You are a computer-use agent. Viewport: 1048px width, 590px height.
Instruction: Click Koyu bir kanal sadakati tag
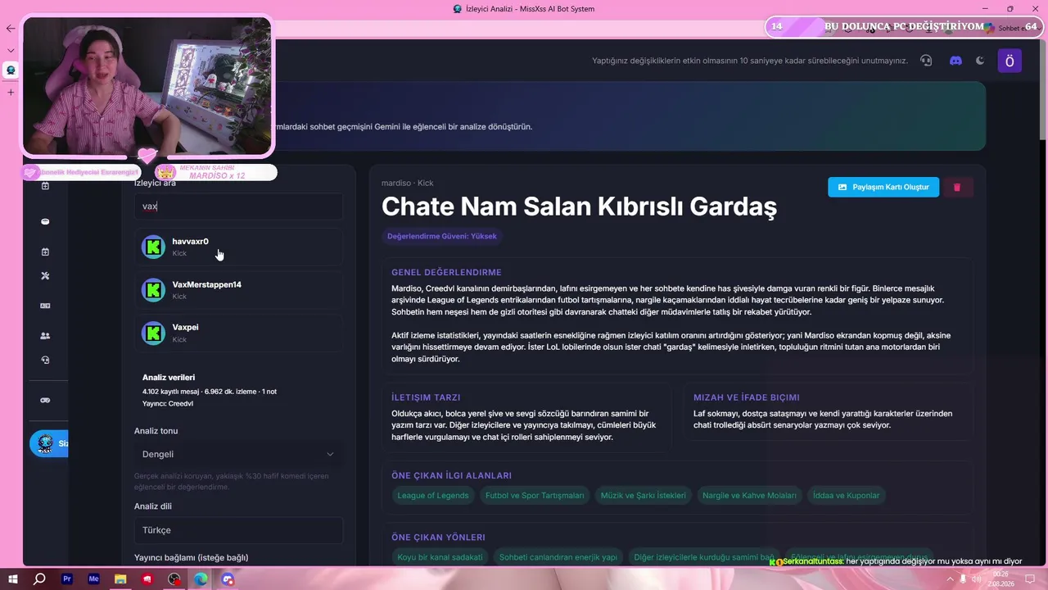pyautogui.click(x=440, y=557)
